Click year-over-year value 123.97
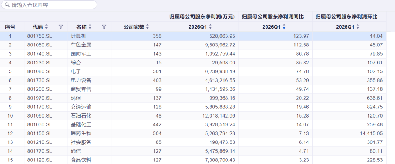Viewport: 395px width, 164px height. 302,36
